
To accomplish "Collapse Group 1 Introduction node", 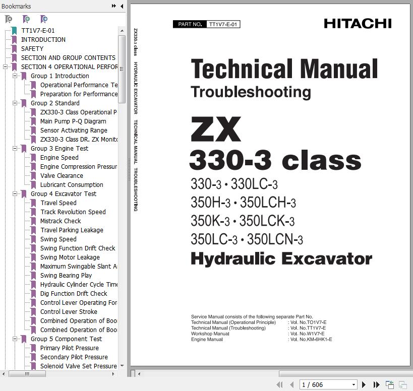I will pos(15,76).
